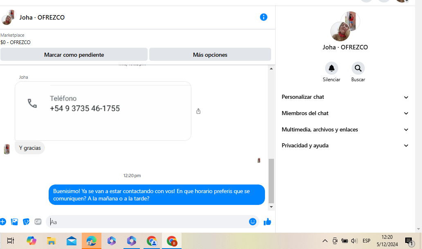Screen dimensions: 422x249
Task: Click the small seen-by avatar indicator
Action: (x=259, y=160)
